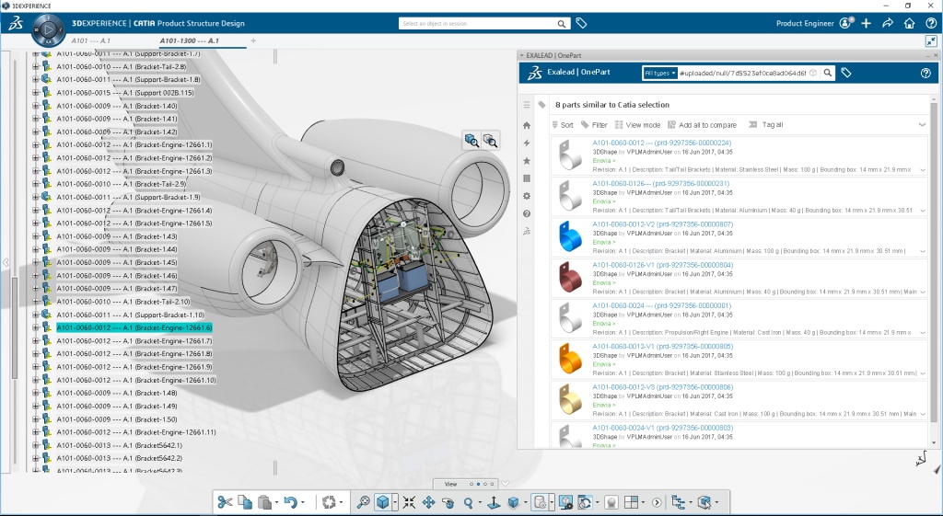The height and width of the screenshot is (516, 943).
Task: Click the tree structure icon in bottom toolbar
Action: coord(679,502)
